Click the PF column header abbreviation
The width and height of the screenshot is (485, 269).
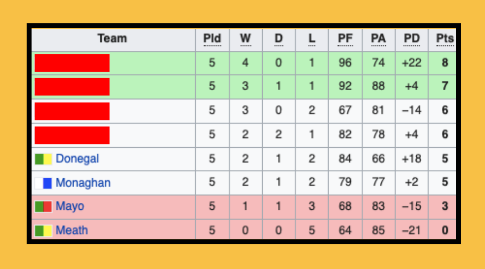pos(345,39)
